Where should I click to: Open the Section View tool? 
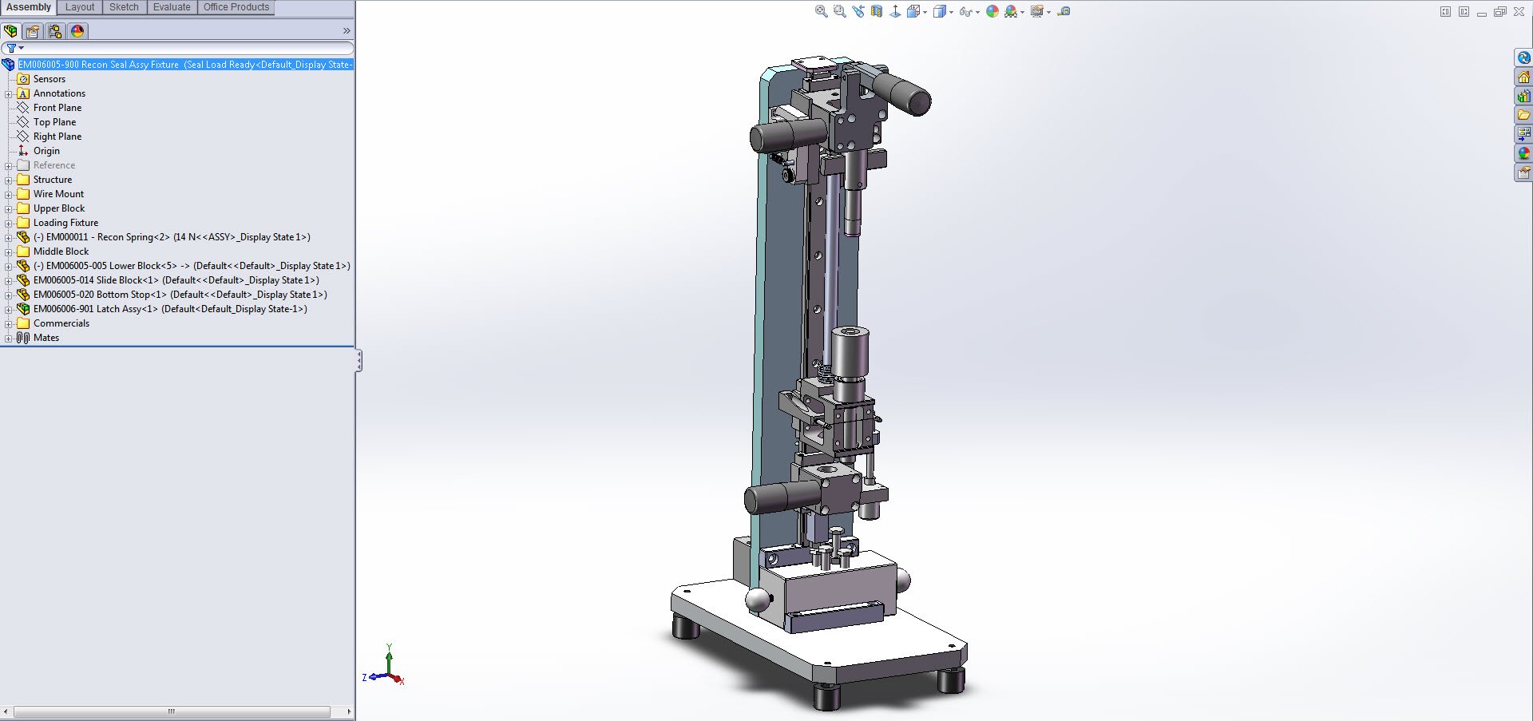(x=876, y=11)
